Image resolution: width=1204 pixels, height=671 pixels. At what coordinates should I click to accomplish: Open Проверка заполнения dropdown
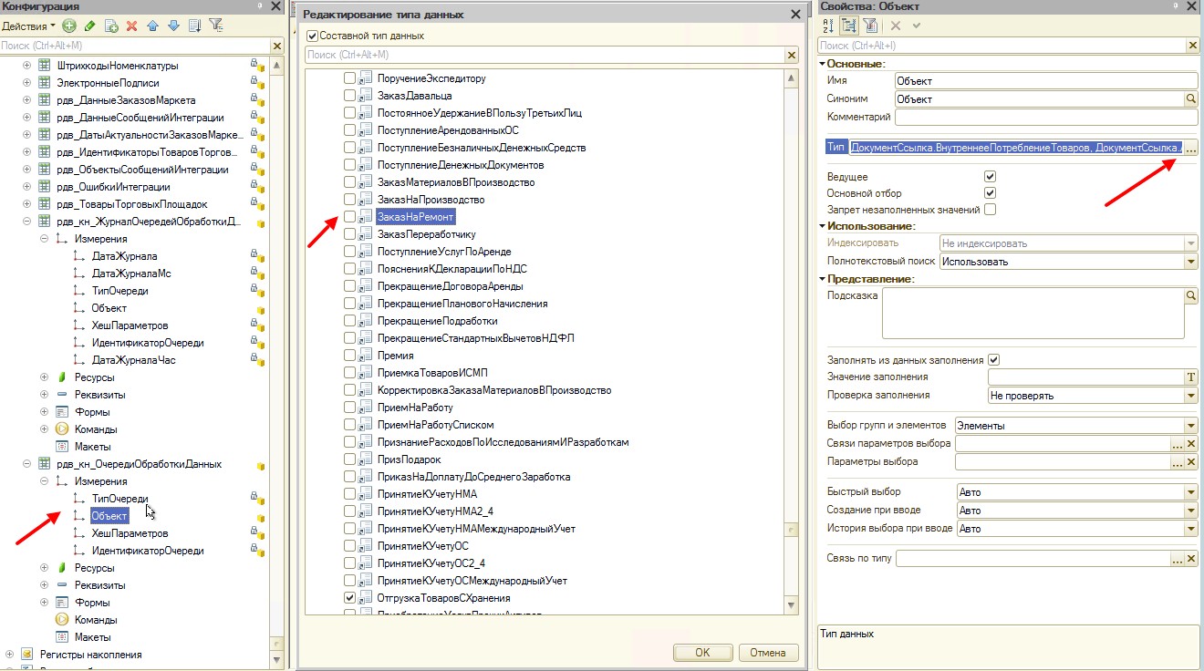click(1190, 396)
